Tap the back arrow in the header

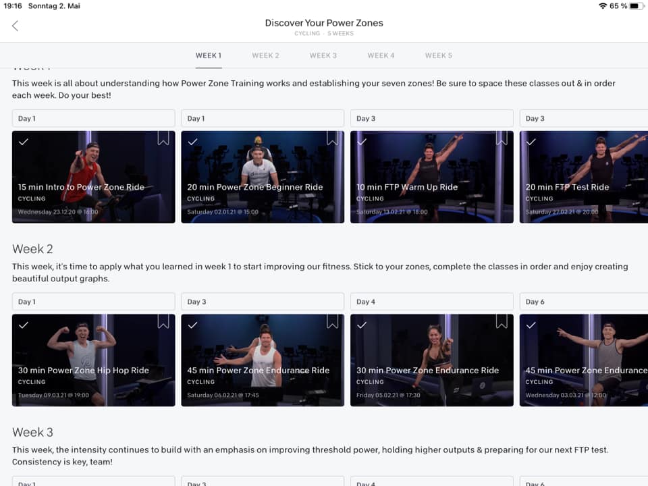click(x=15, y=26)
